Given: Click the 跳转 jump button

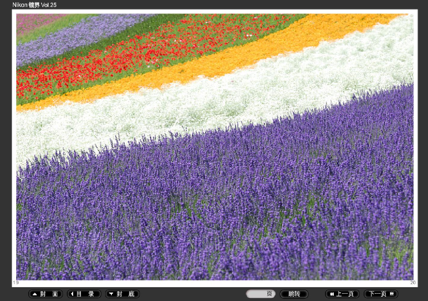Looking at the screenshot, I should [x=294, y=294].
